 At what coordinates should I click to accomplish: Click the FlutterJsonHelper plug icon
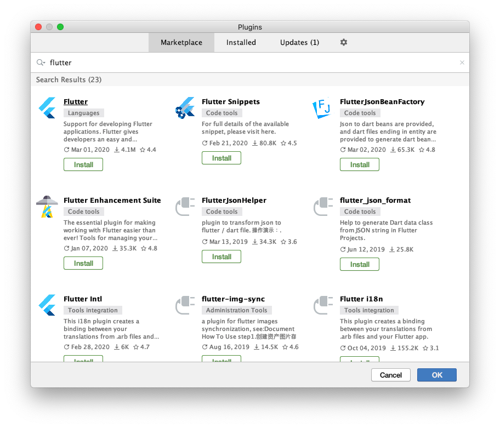tap(185, 206)
